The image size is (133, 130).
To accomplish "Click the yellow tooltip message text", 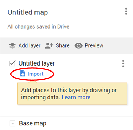I will click(x=69, y=94).
